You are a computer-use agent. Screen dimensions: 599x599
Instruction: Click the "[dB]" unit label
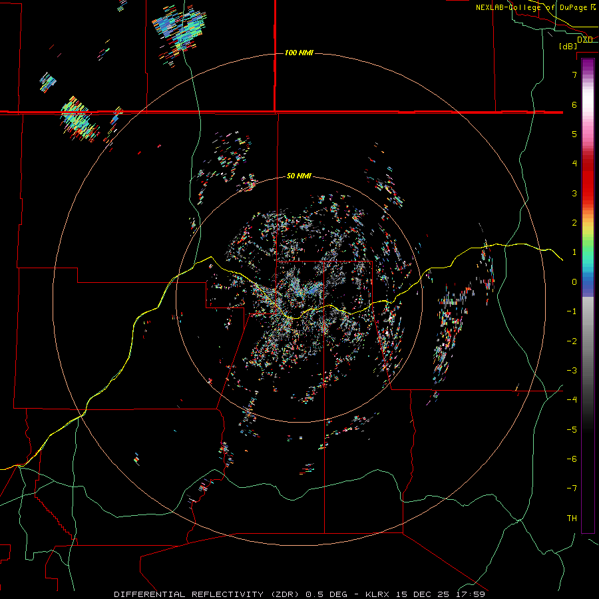568,46
